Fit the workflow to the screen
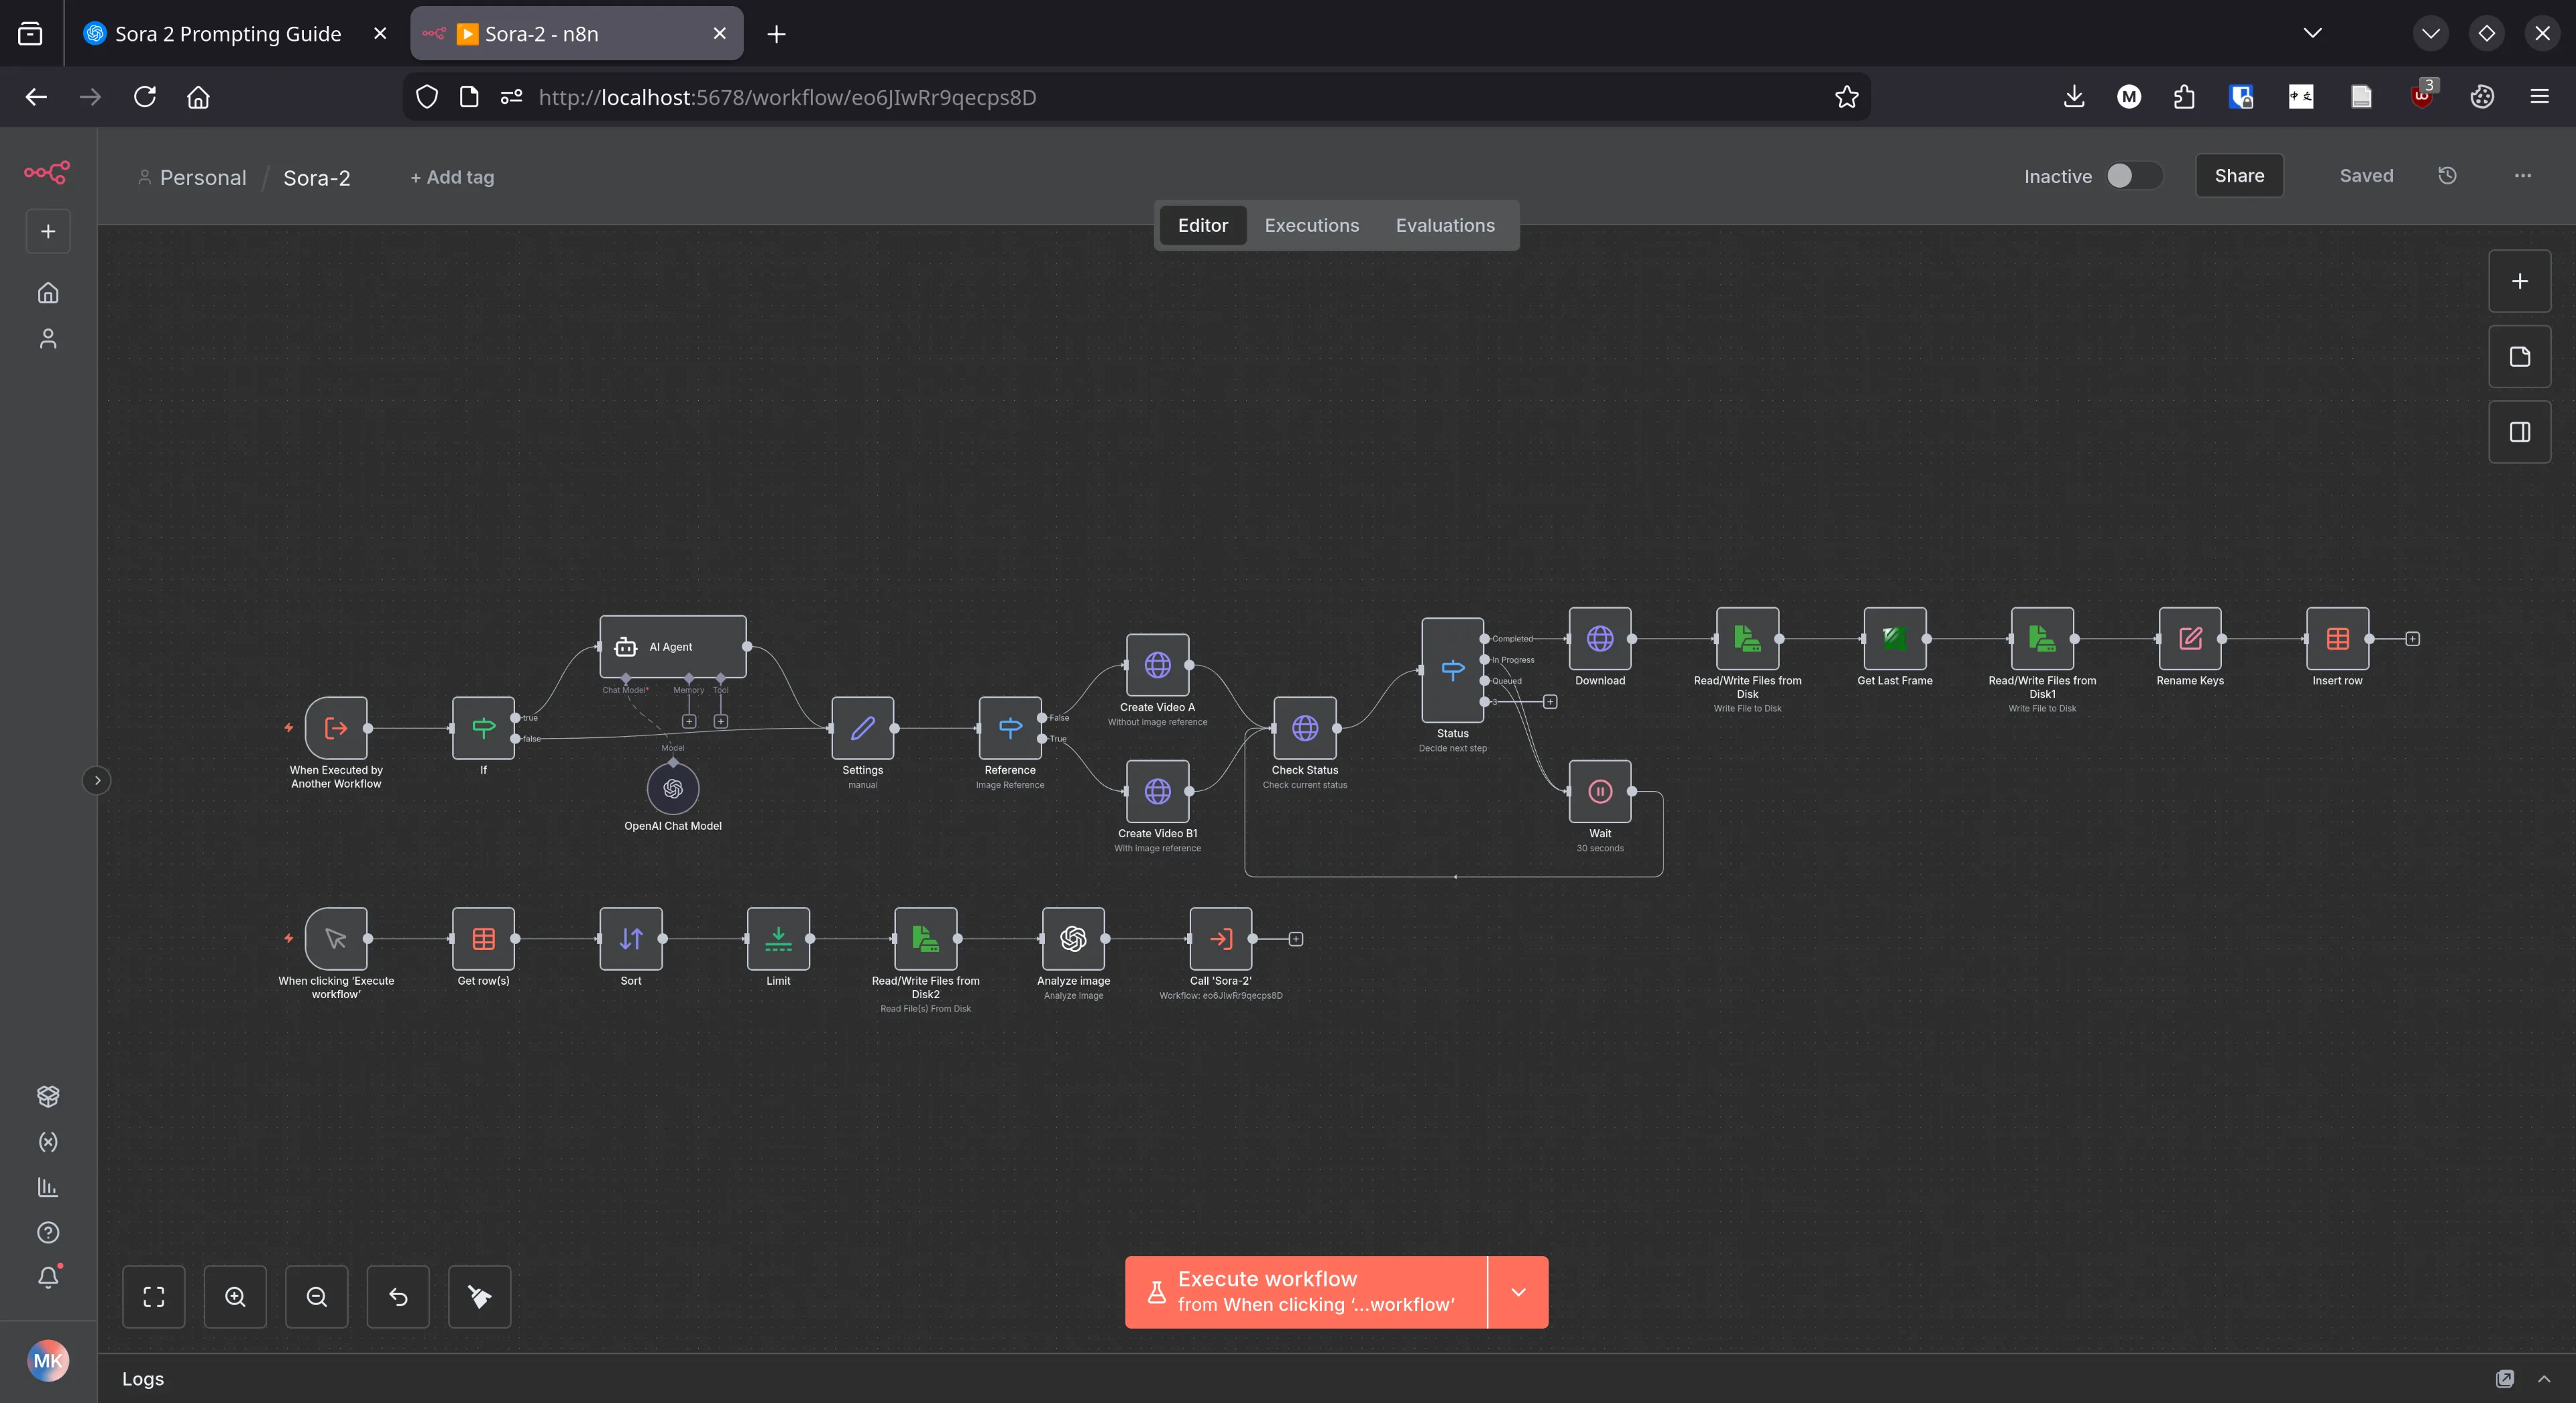 click(154, 1296)
